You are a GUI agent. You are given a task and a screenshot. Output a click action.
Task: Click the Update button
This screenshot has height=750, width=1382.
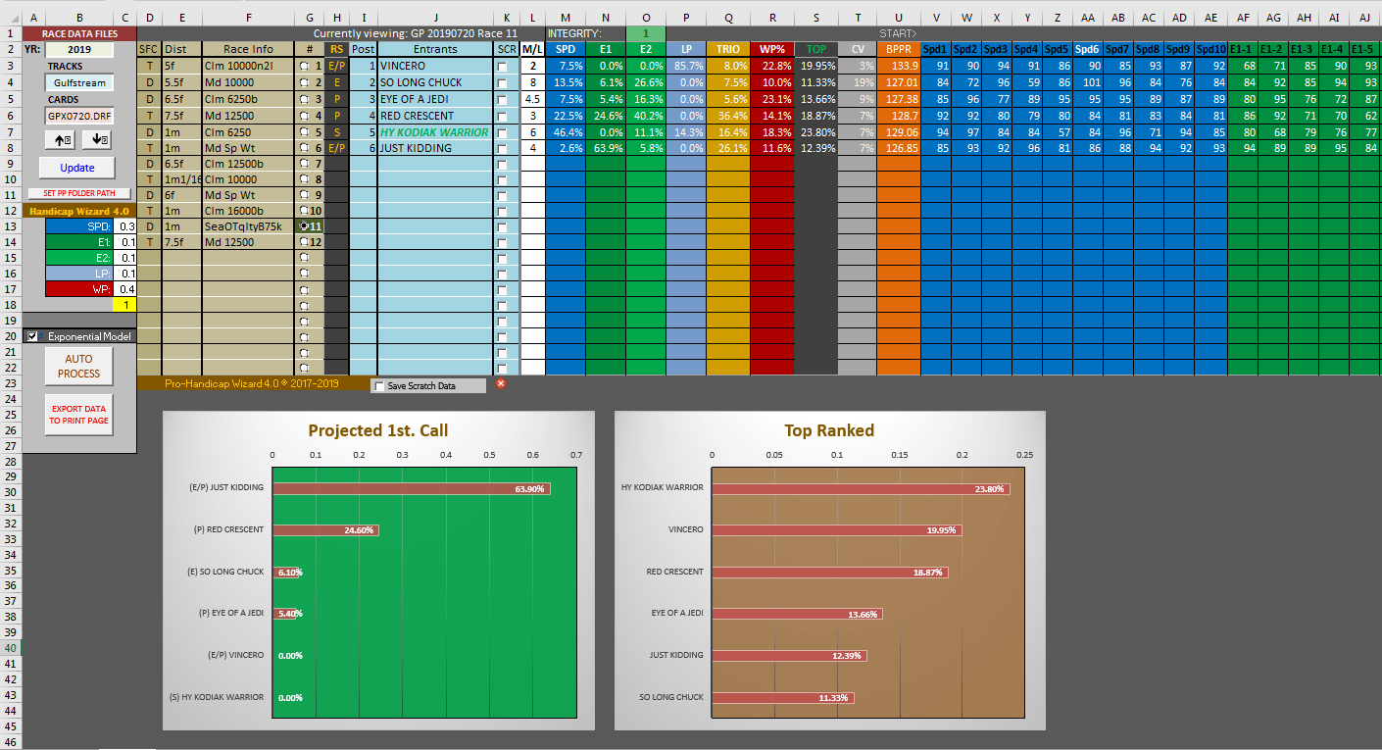coord(77,168)
